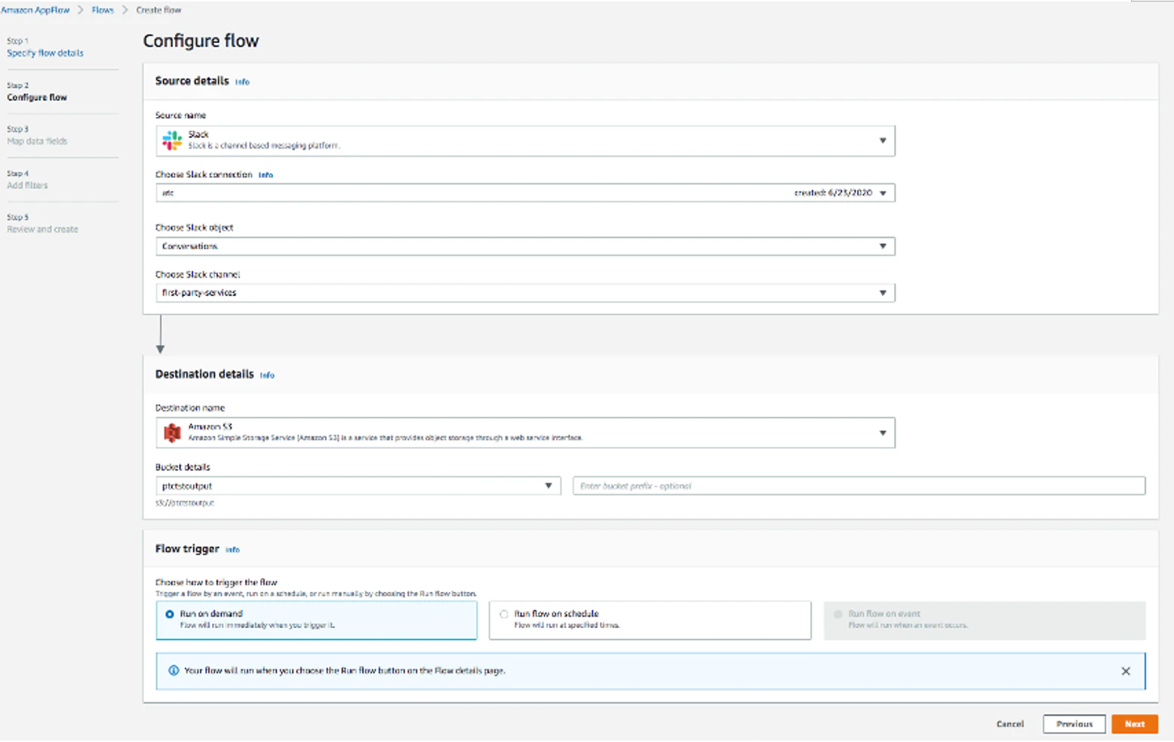Click the Create flow breadcrumb text

[158, 10]
